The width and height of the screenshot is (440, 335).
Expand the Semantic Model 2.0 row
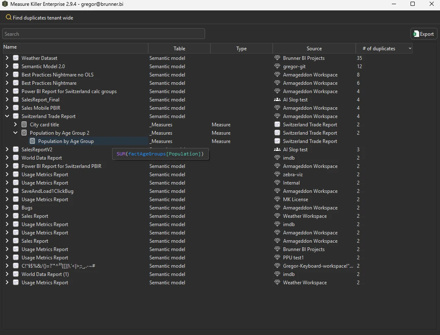click(7, 67)
